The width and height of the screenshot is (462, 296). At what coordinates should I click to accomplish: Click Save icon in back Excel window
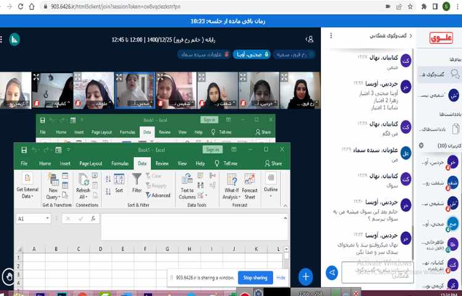(x=43, y=120)
